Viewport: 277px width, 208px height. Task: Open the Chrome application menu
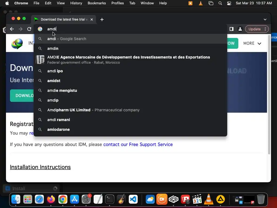point(21,3)
